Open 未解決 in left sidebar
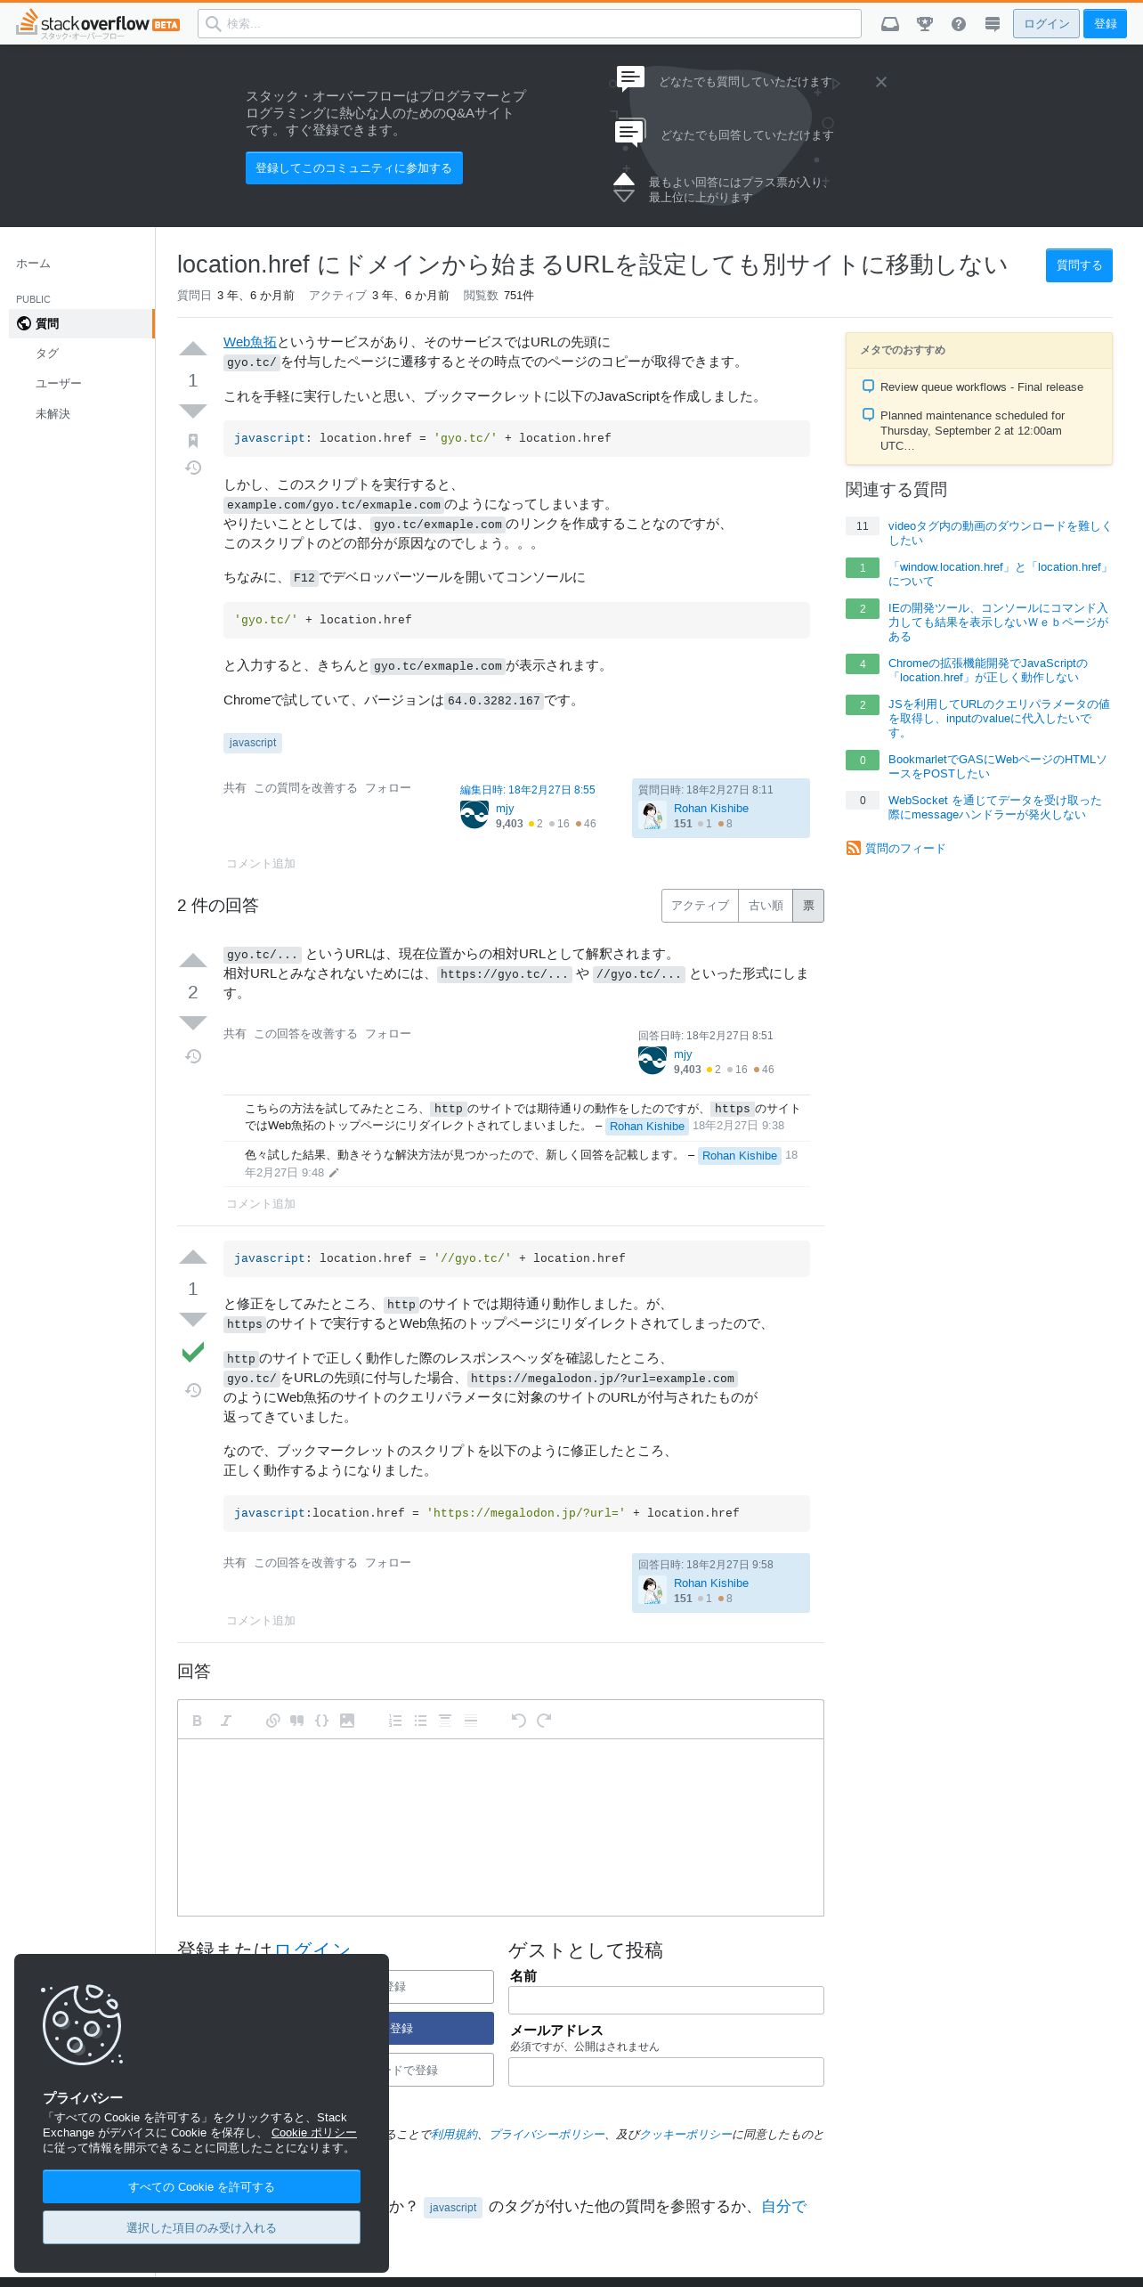 53,414
